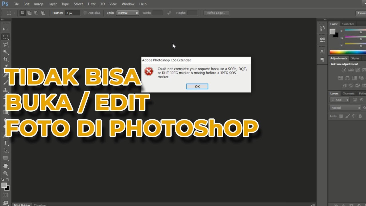Click the Height input field

point(192,13)
